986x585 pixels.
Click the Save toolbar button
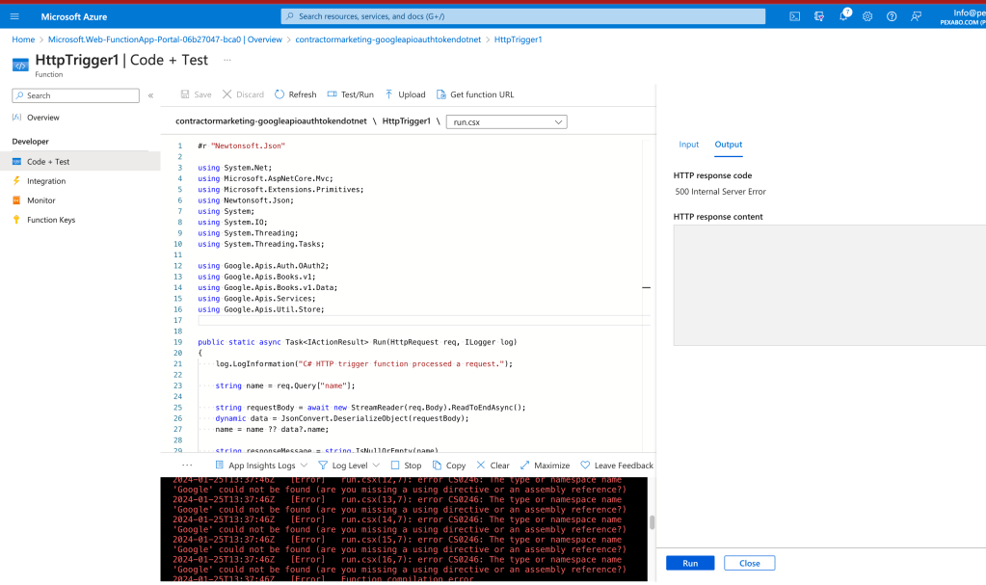tap(196, 94)
